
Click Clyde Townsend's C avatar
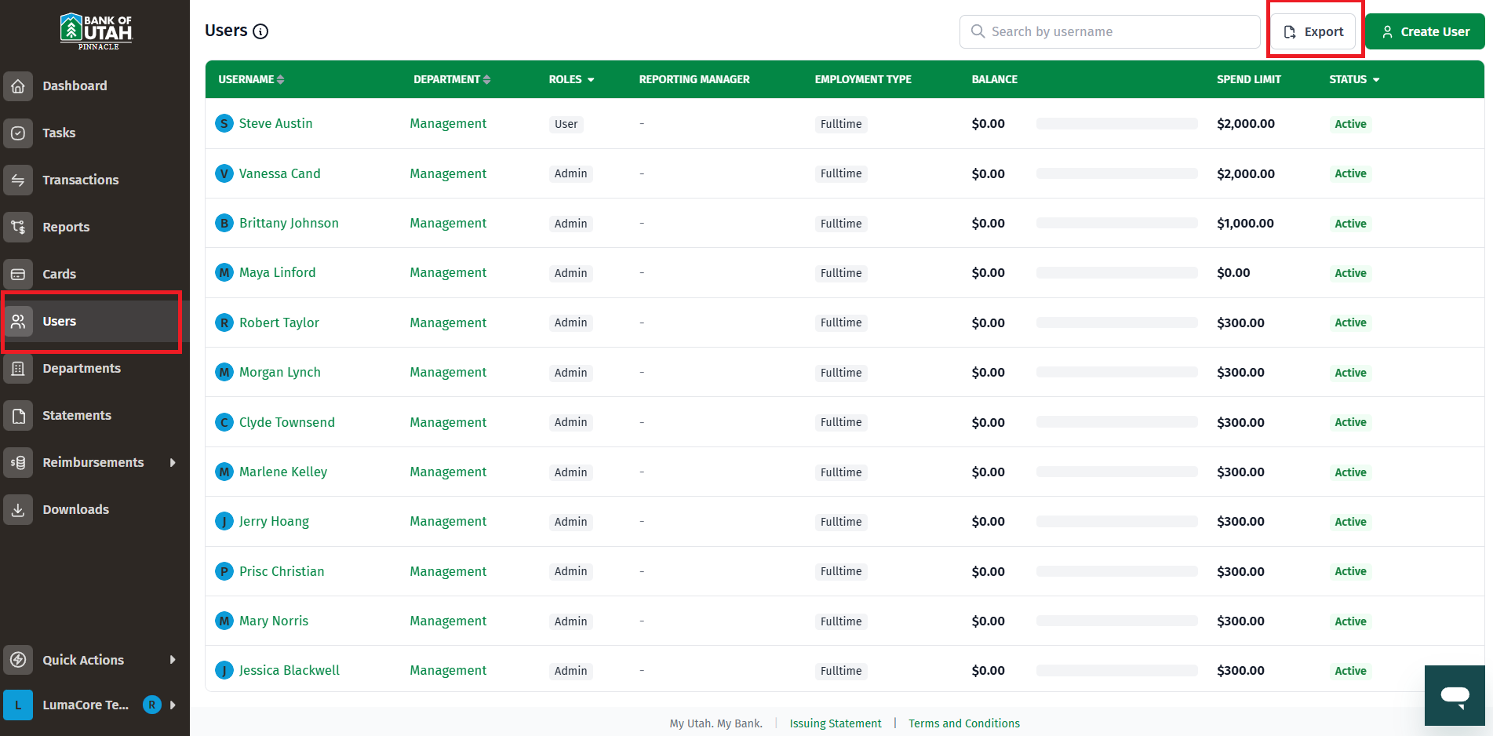(224, 422)
